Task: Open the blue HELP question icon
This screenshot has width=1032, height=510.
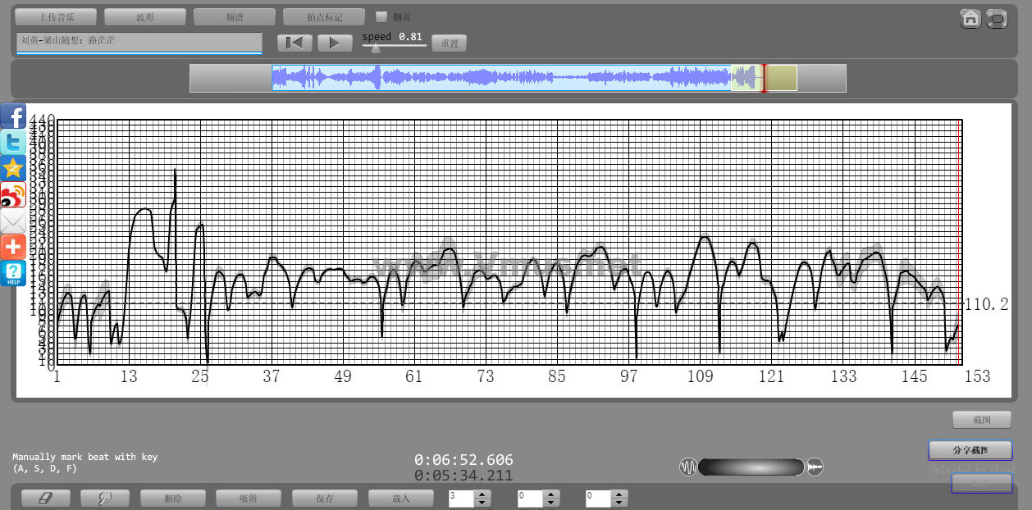Action: 13,273
